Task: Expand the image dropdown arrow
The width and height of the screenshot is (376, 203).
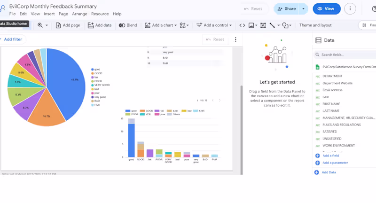Action: pyautogui.click(x=256, y=25)
